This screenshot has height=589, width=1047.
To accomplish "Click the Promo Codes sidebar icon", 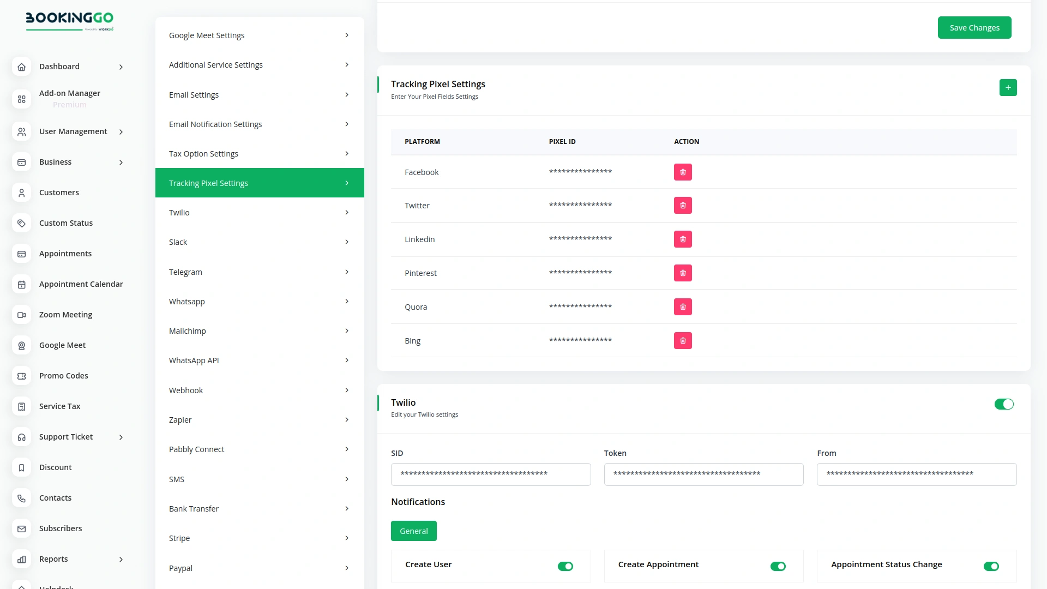I will (21, 376).
